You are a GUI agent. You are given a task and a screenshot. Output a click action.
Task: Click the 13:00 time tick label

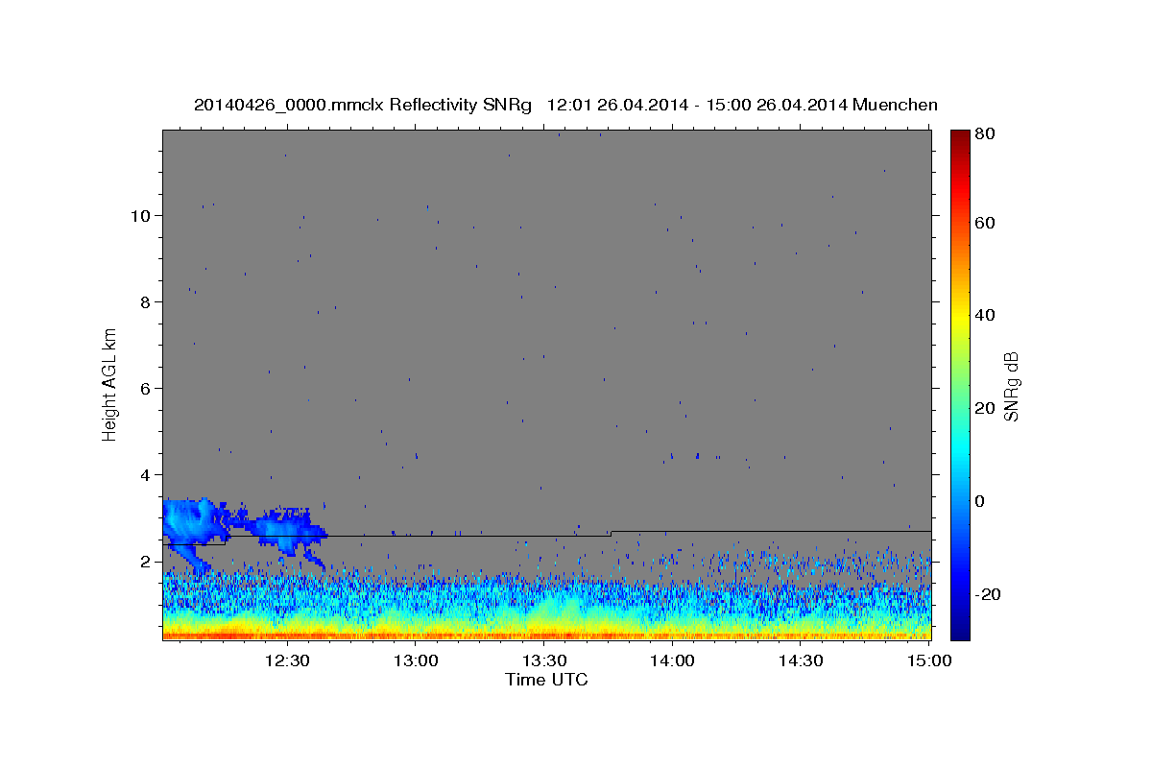click(416, 660)
